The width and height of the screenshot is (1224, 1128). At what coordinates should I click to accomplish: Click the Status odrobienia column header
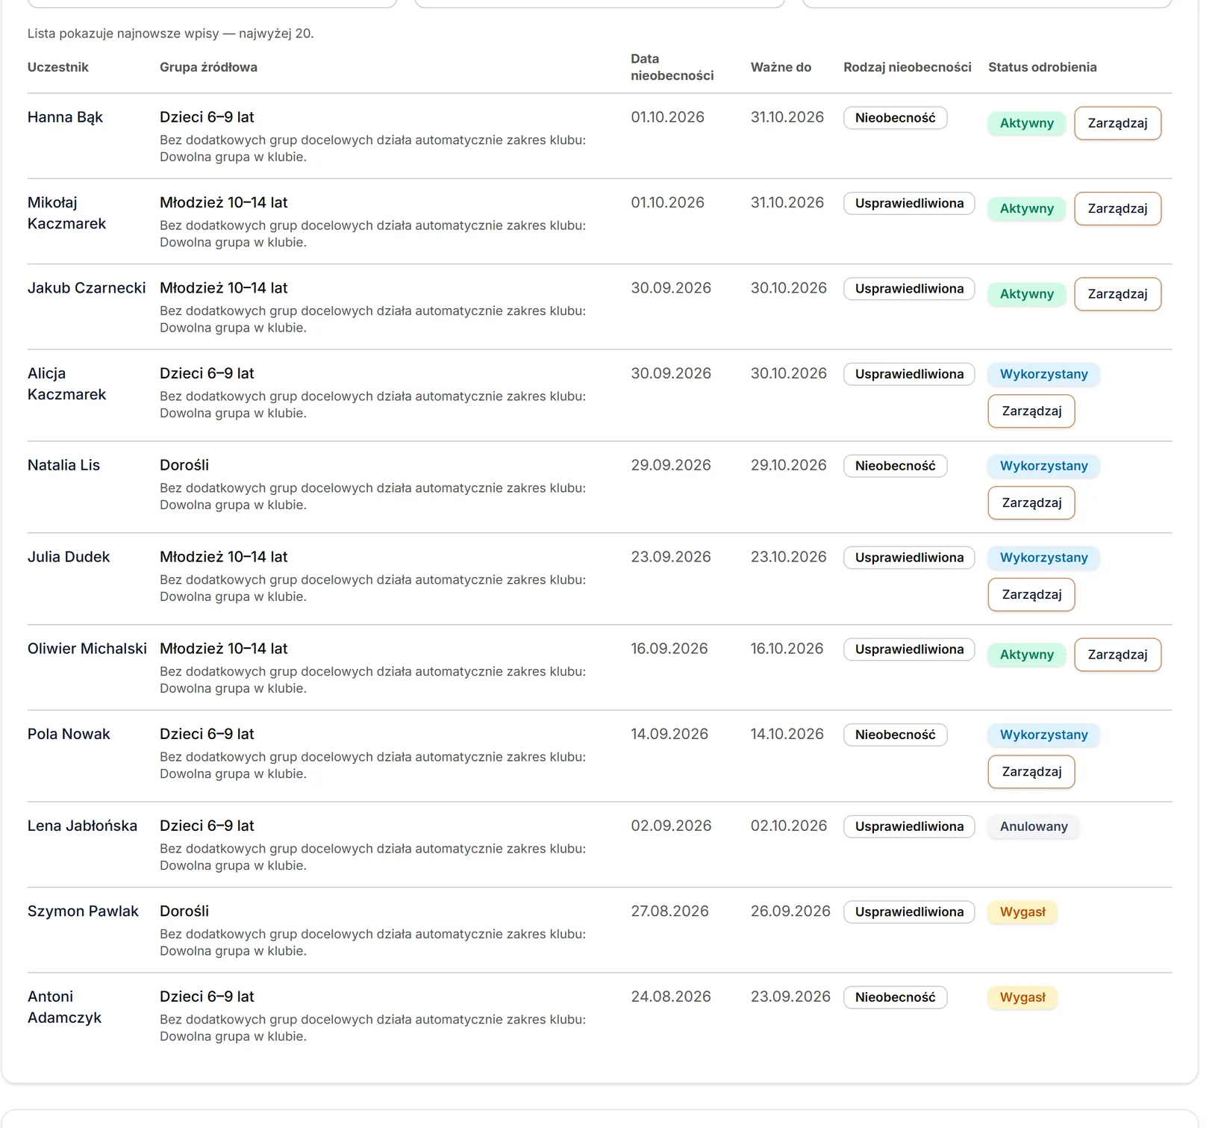click(x=1042, y=67)
